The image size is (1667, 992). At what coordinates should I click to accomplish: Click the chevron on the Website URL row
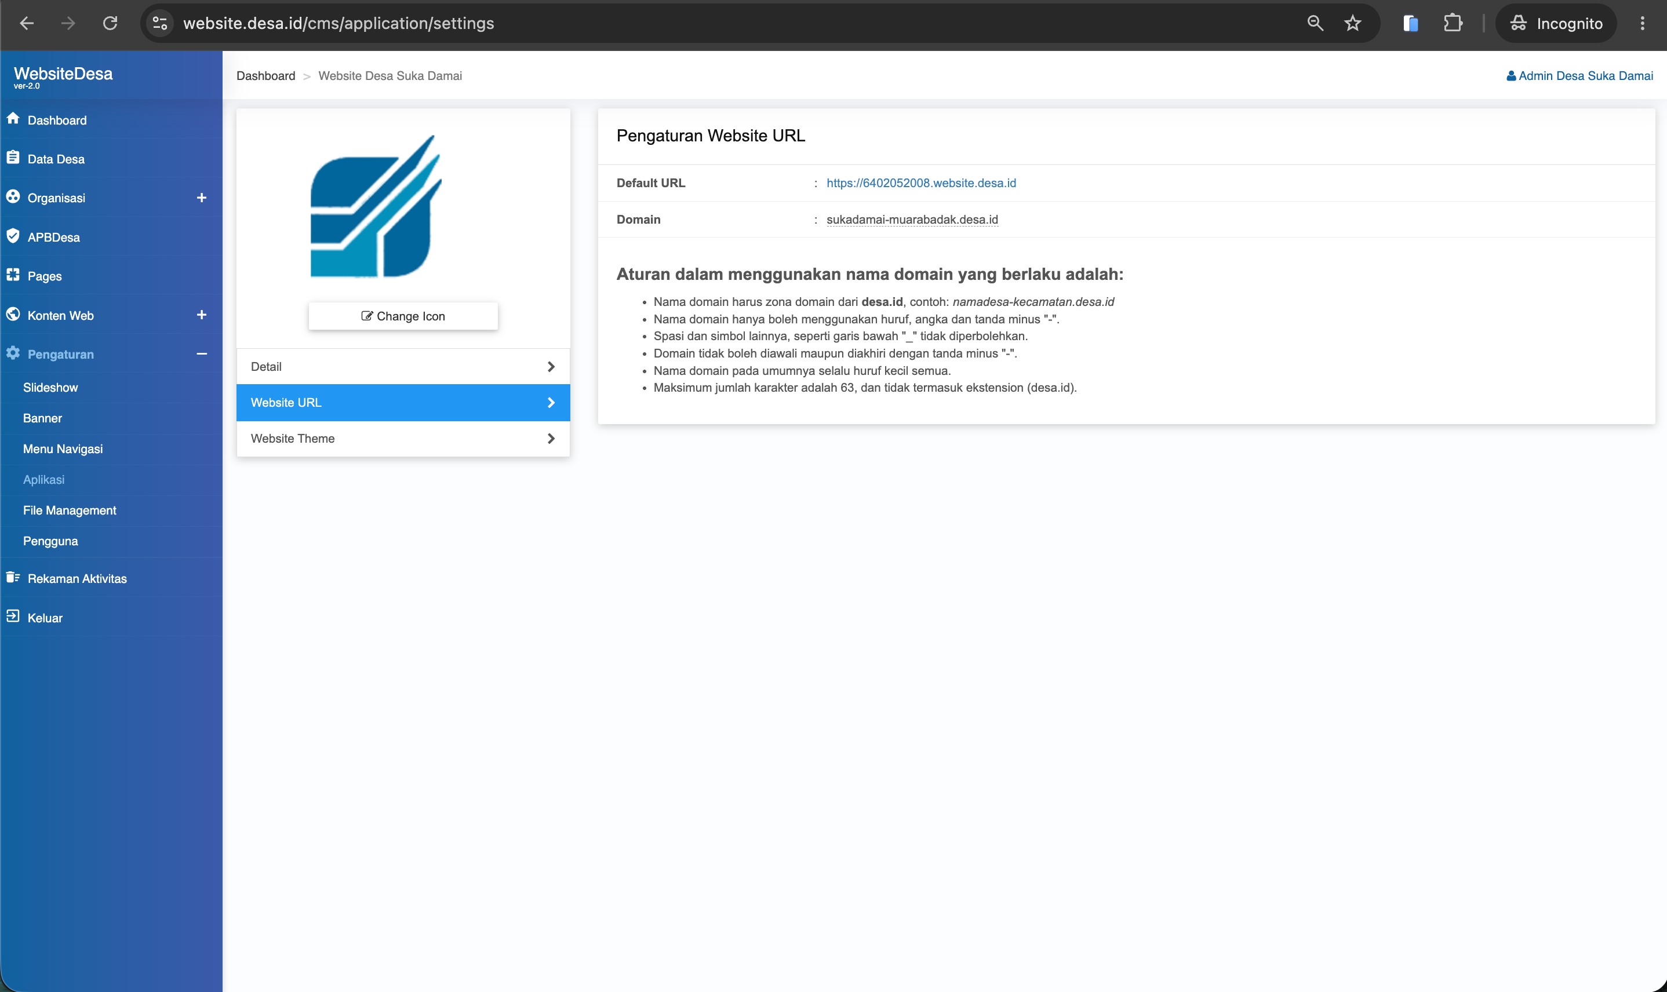pyautogui.click(x=551, y=403)
